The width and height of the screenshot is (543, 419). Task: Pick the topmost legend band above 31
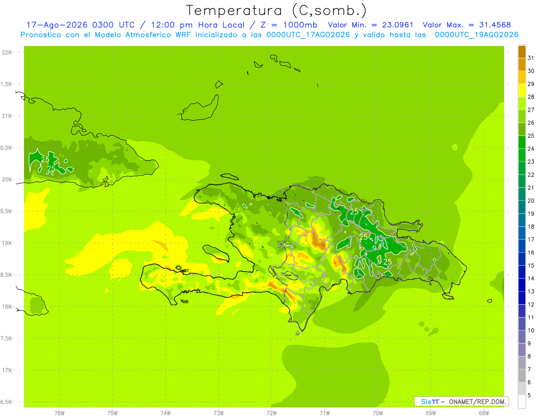click(x=522, y=52)
